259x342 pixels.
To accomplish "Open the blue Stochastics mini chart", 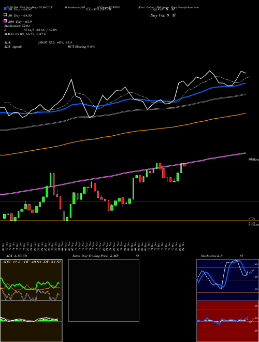I will (227, 280).
